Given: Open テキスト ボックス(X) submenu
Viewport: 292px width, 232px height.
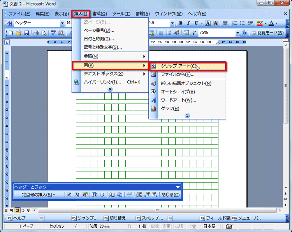Looking at the screenshot, I should (x=110, y=74).
